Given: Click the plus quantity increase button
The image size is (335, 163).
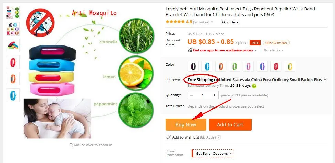Looking at the screenshot, I should coord(214,95).
